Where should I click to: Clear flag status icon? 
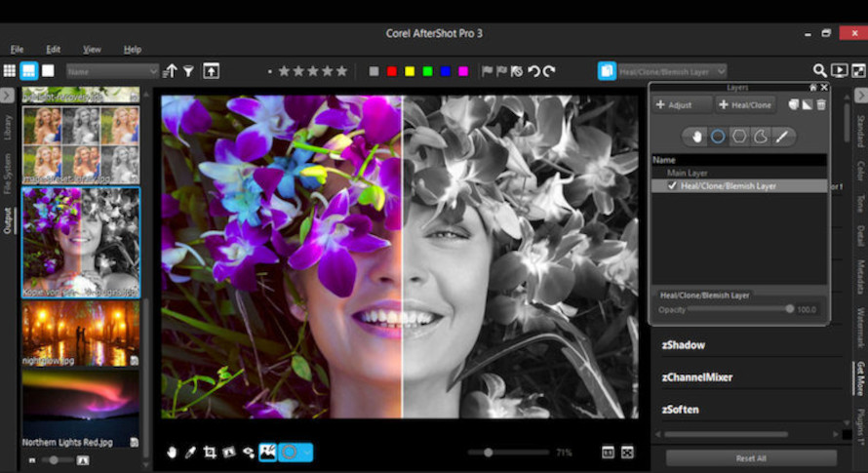pos(517,71)
